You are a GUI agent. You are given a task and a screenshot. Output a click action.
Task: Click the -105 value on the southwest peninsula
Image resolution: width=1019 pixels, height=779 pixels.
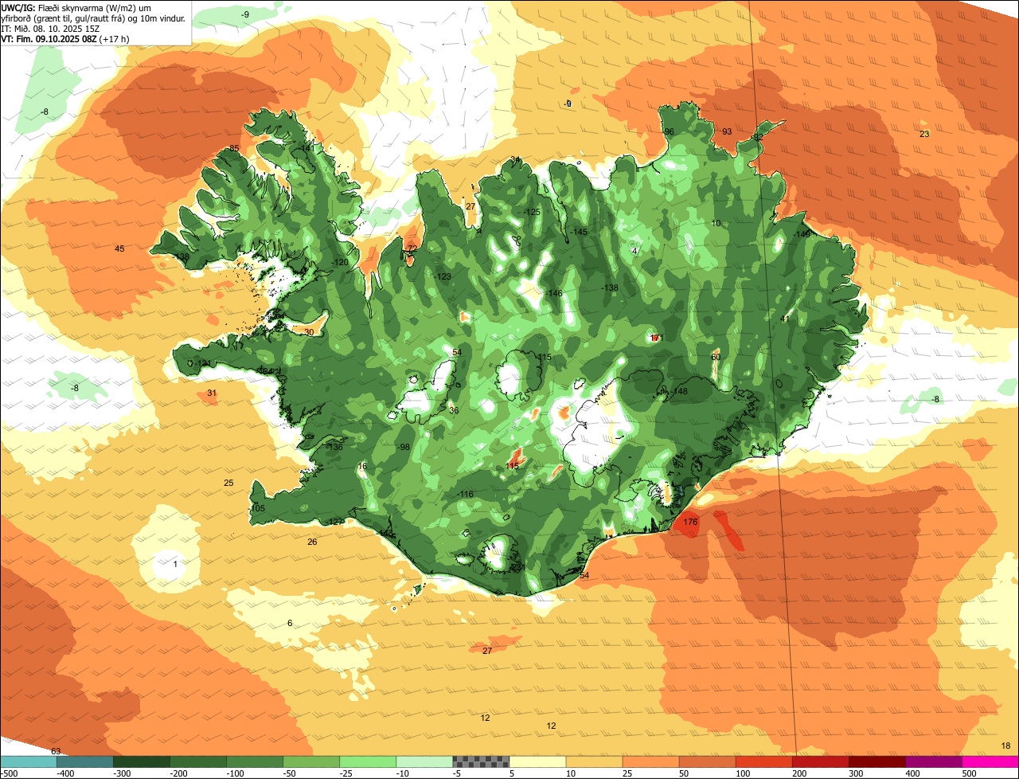click(256, 508)
